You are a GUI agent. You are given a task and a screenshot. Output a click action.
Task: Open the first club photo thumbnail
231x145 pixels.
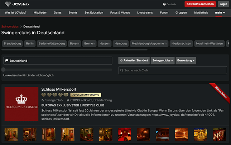pyautogui.click(x=11, y=134)
